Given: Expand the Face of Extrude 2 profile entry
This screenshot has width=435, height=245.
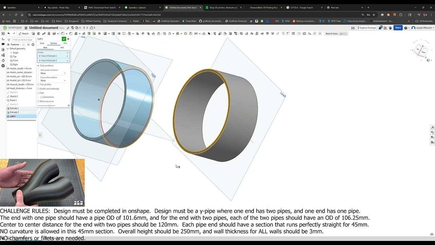Looking at the screenshot, I should [x=40, y=61].
